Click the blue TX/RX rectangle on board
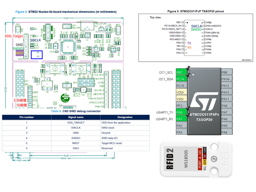This screenshot has height=192, width=256. click(x=38, y=54)
